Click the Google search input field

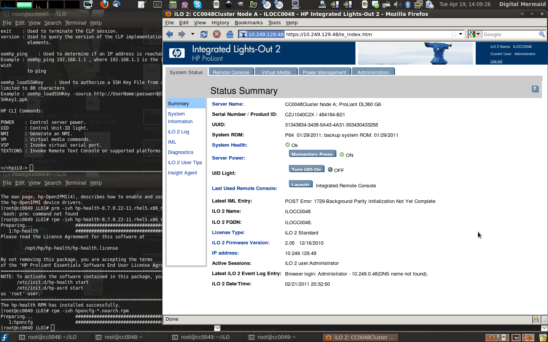coord(510,34)
